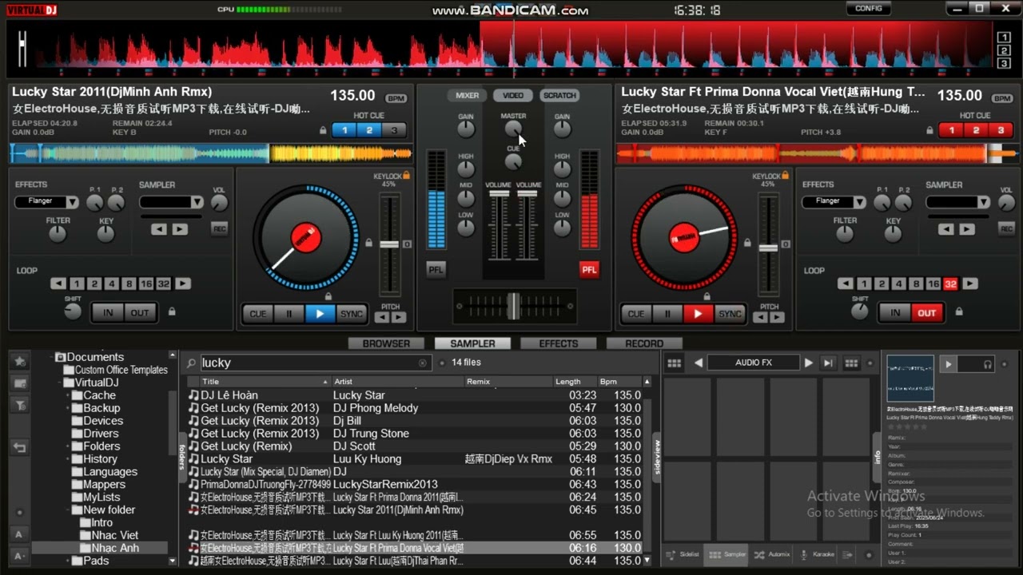Expand the Pads folder in tree

tap(67, 561)
